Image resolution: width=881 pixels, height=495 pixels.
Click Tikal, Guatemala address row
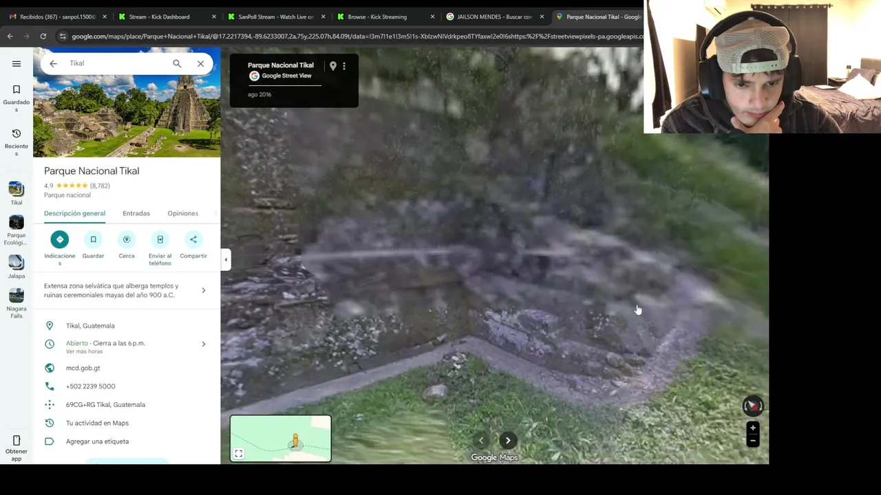click(x=127, y=326)
